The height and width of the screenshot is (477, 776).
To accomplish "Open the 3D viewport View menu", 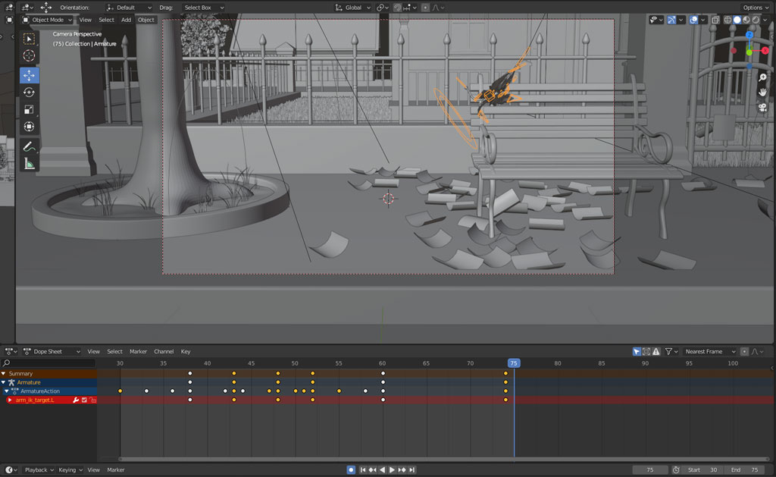I will [85, 20].
